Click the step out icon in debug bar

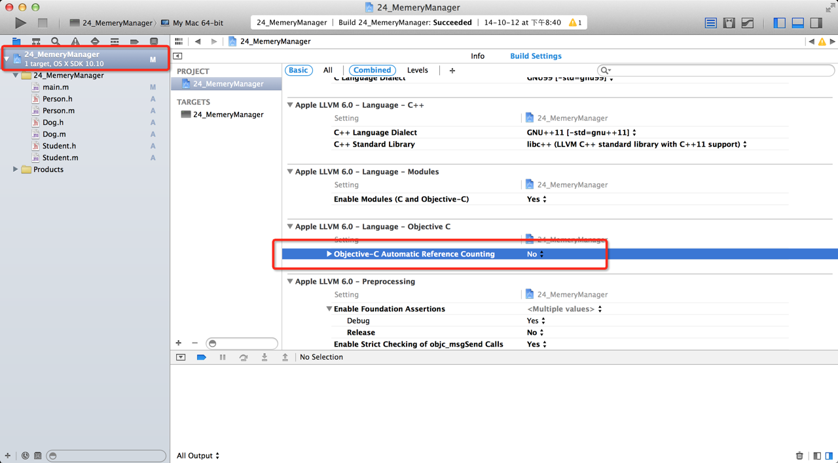285,357
